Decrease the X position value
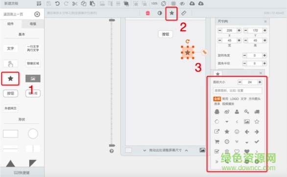The height and width of the screenshot is (177, 287). point(220,30)
